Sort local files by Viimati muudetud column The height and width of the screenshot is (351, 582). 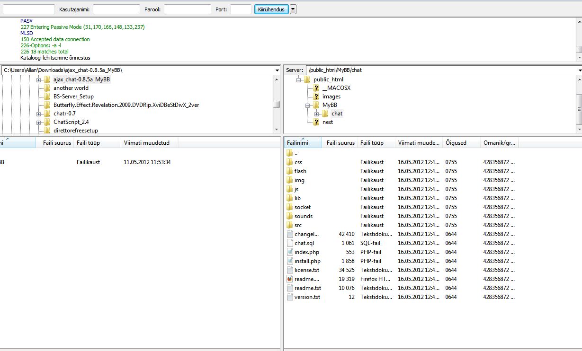(x=150, y=143)
